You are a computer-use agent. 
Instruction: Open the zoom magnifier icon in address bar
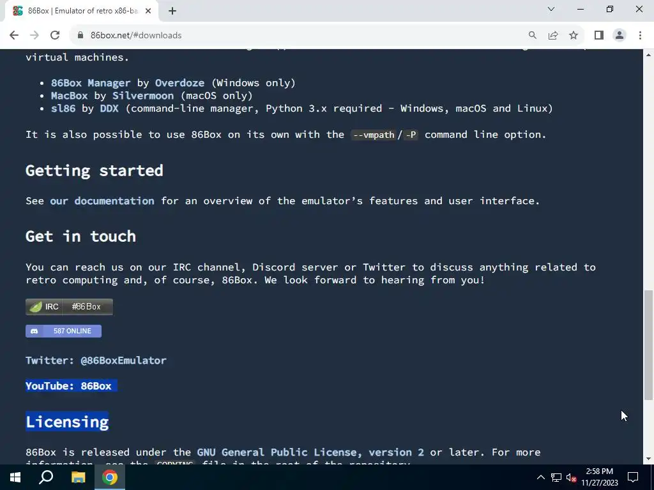point(532,35)
